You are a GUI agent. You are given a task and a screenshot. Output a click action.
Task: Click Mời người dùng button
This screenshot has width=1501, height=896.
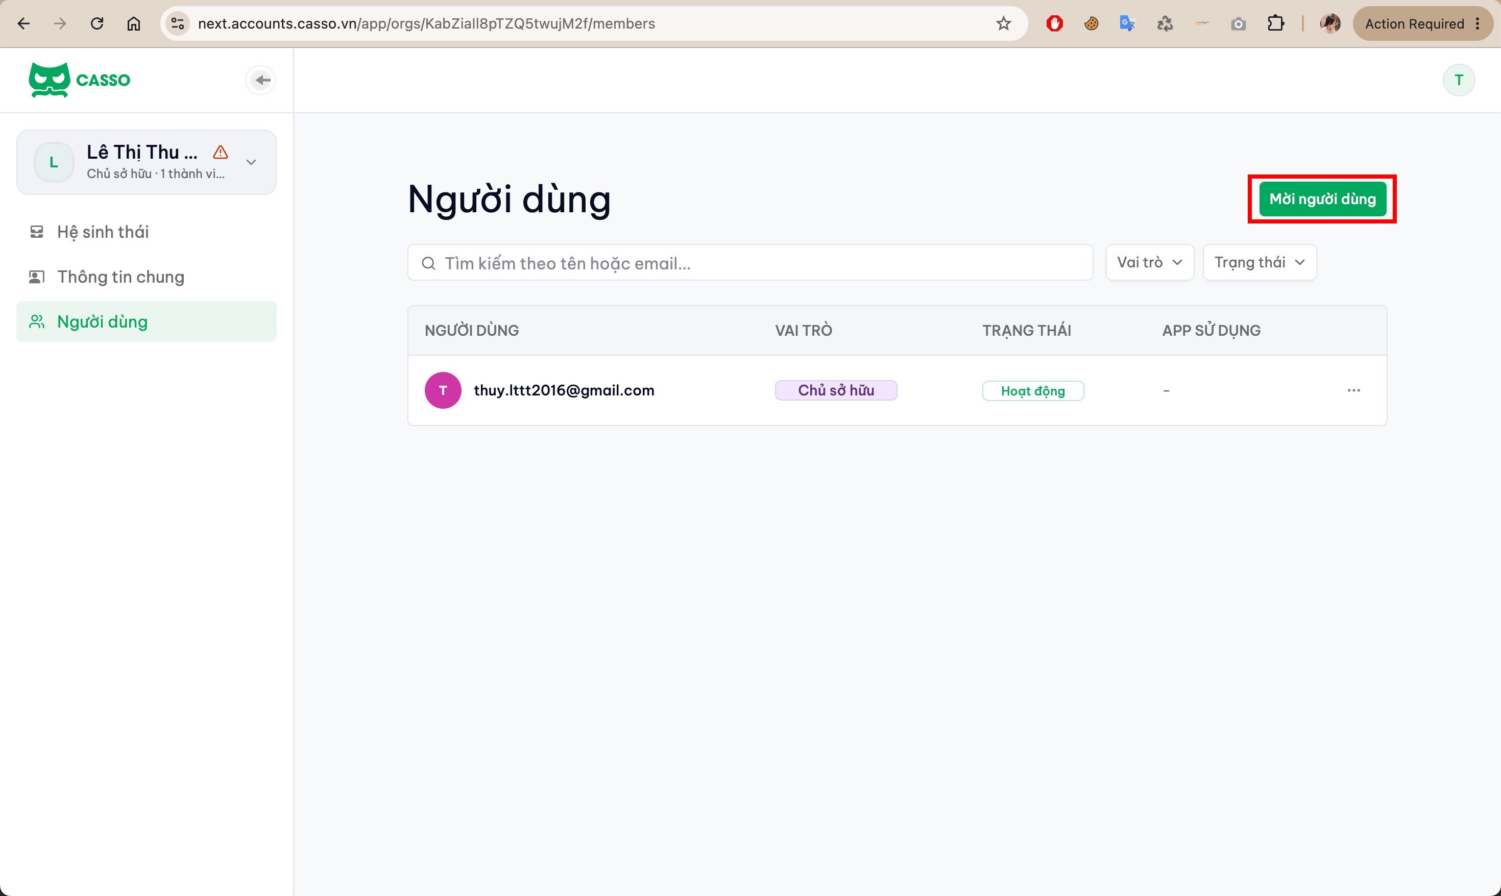[x=1322, y=198]
